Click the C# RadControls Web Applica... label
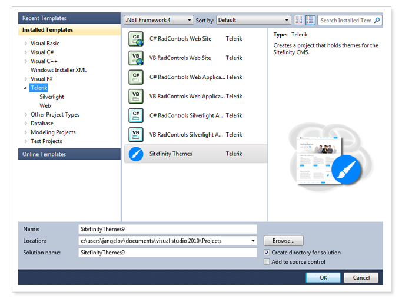The width and height of the screenshot is (402, 302). point(187,77)
